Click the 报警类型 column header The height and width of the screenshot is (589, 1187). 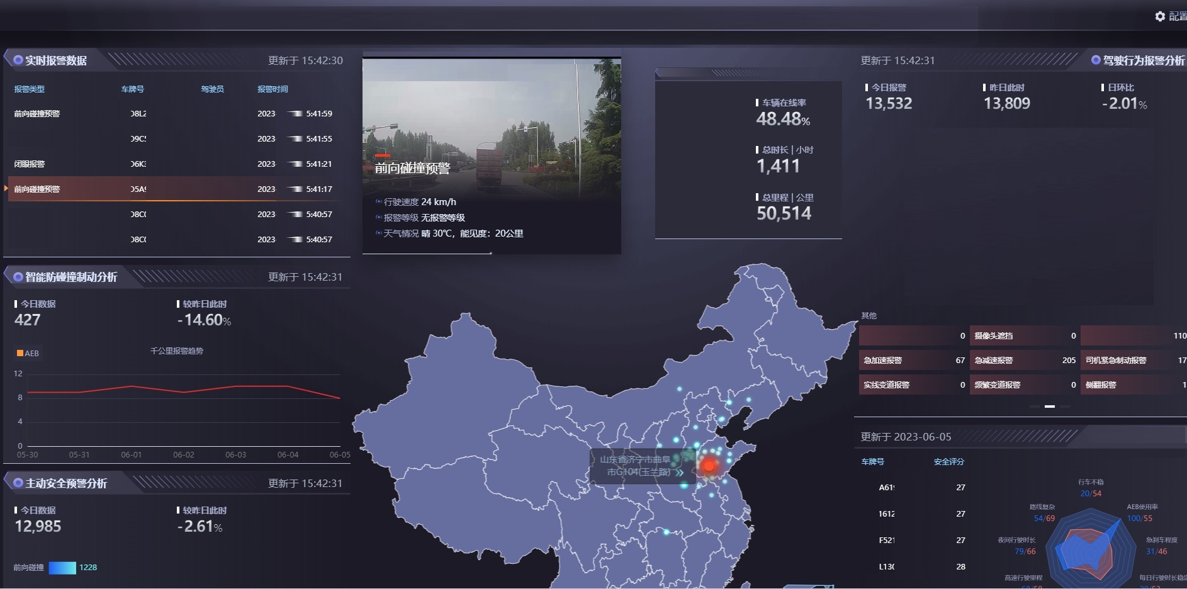tap(30, 89)
